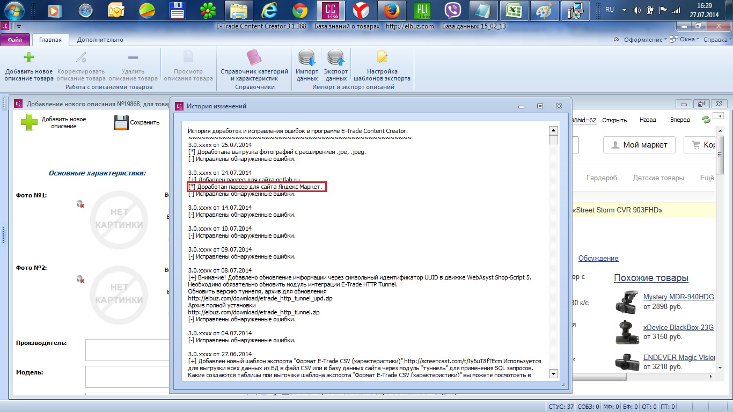Image resolution: width=733 pixels, height=412 pixels.
Task: Click Windows Start button
Action: coord(14,10)
